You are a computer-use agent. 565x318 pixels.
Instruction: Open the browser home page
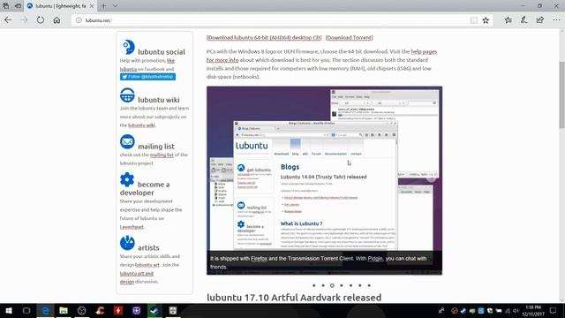click(56, 20)
